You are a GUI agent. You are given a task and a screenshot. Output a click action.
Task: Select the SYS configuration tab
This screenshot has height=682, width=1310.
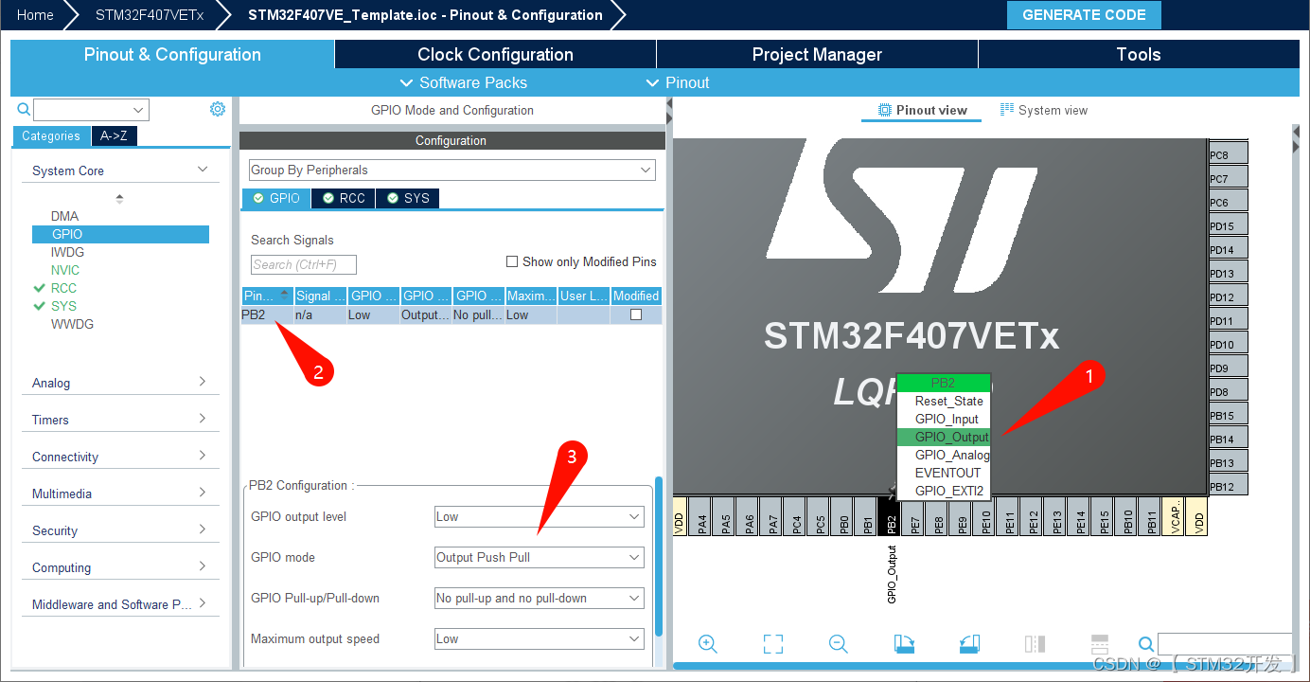coord(408,198)
